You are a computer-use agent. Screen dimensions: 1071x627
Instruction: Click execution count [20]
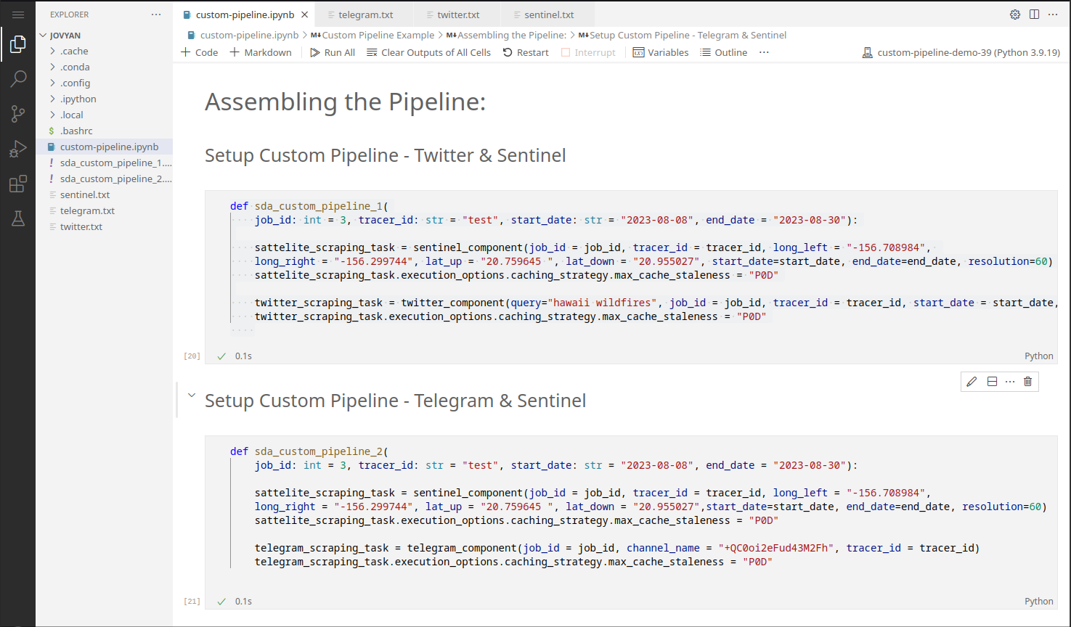192,356
